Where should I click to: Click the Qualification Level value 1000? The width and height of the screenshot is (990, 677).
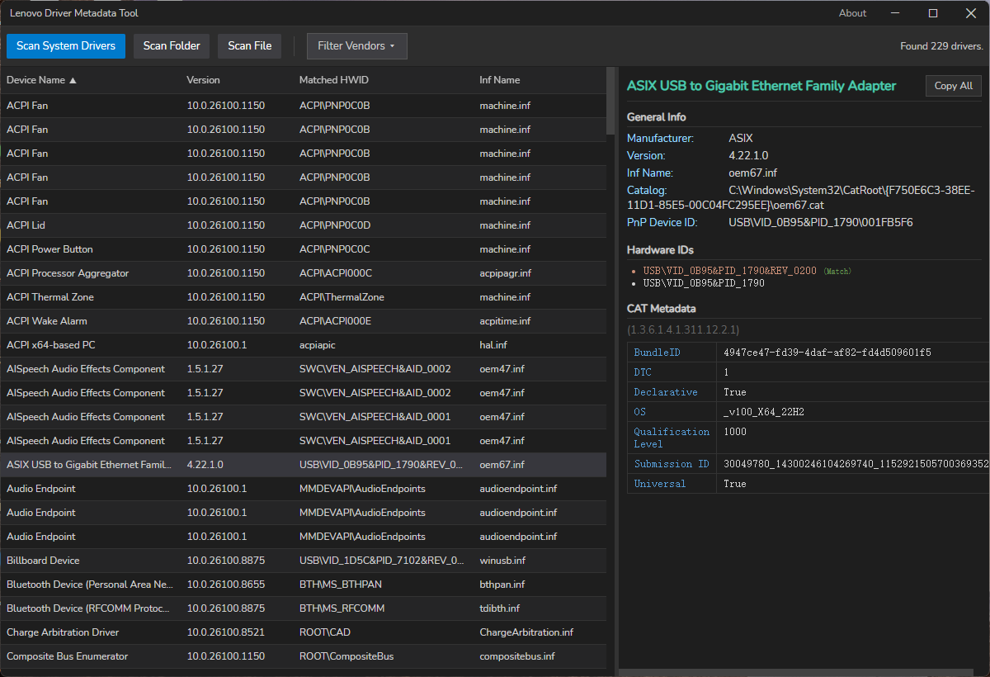point(735,432)
